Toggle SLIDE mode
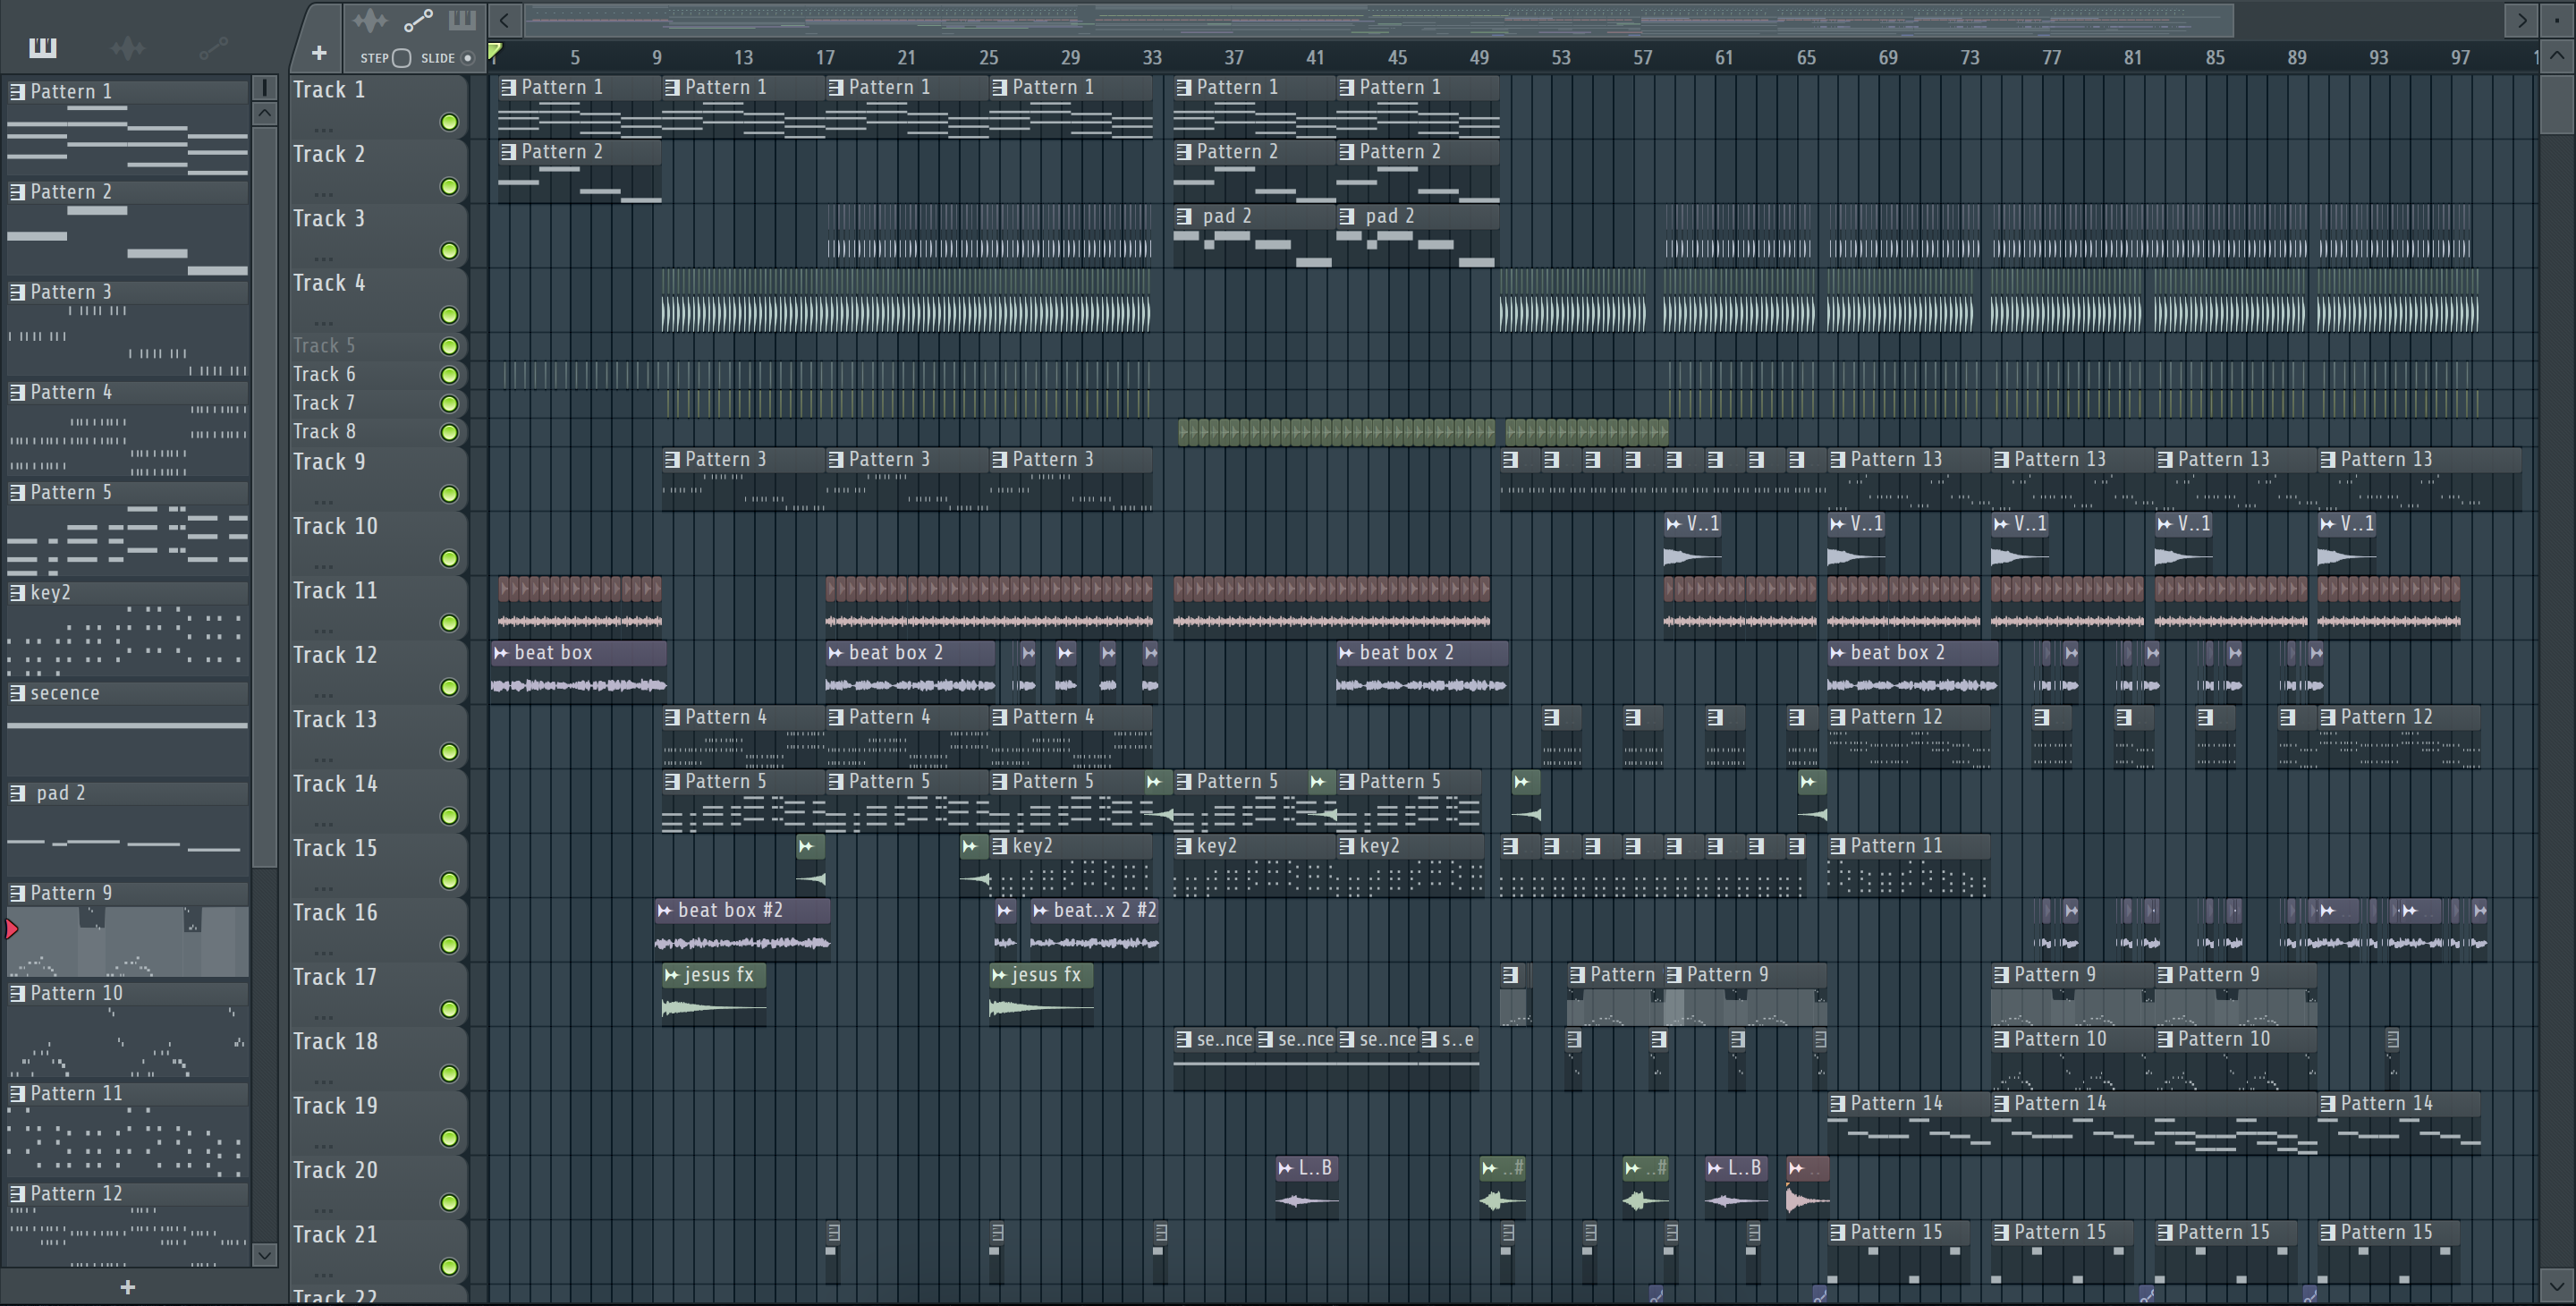 point(466,58)
